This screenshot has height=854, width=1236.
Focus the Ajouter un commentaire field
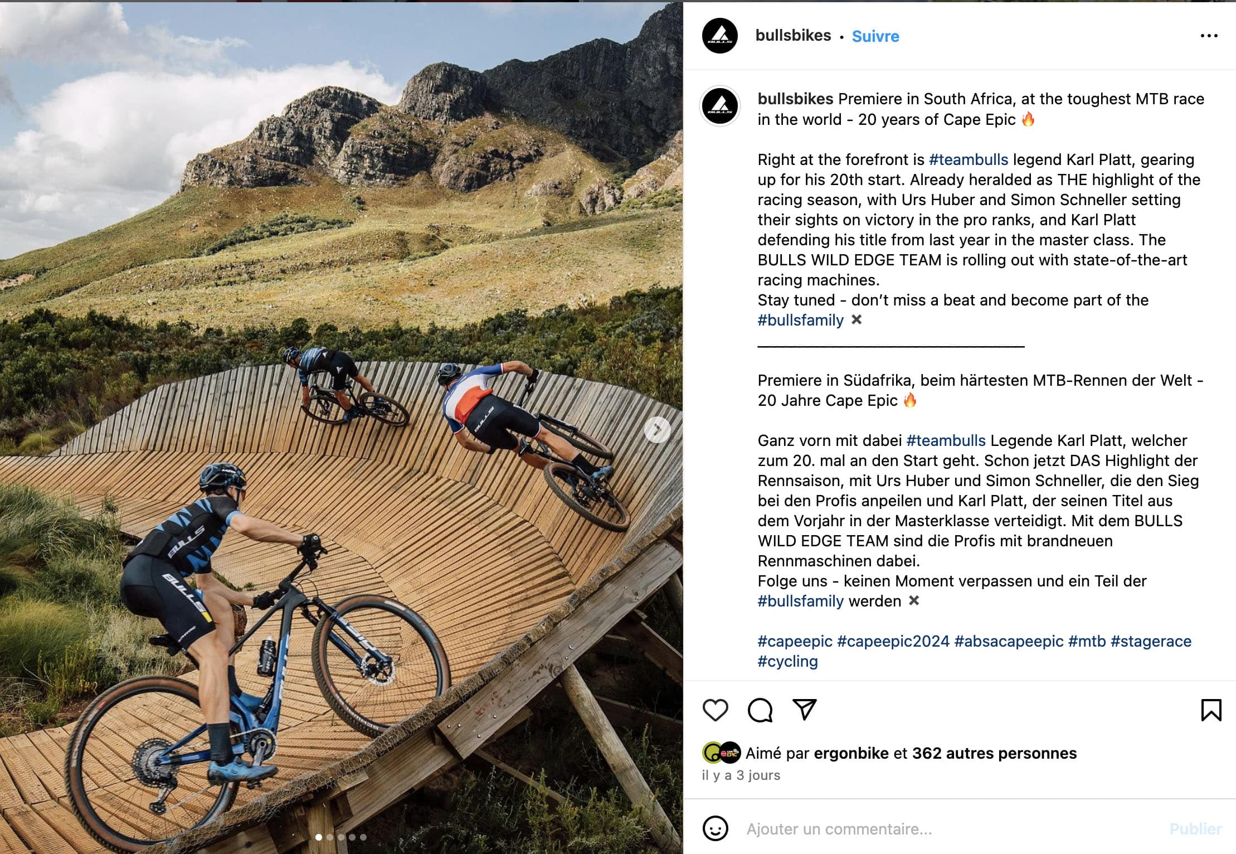[x=947, y=829]
